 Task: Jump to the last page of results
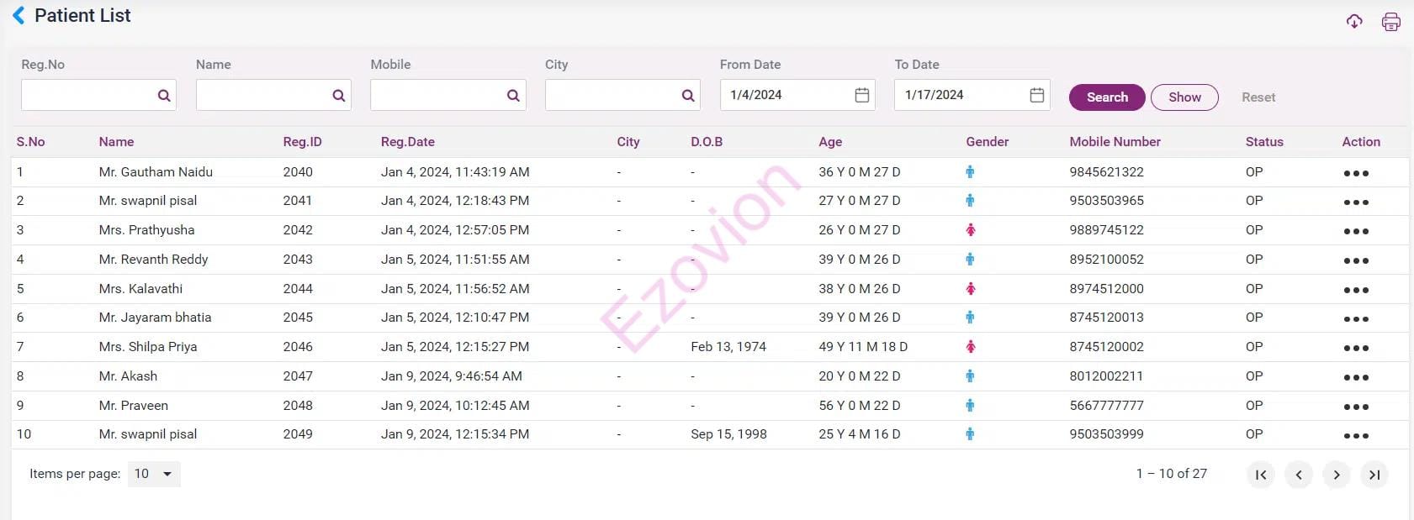point(1374,475)
